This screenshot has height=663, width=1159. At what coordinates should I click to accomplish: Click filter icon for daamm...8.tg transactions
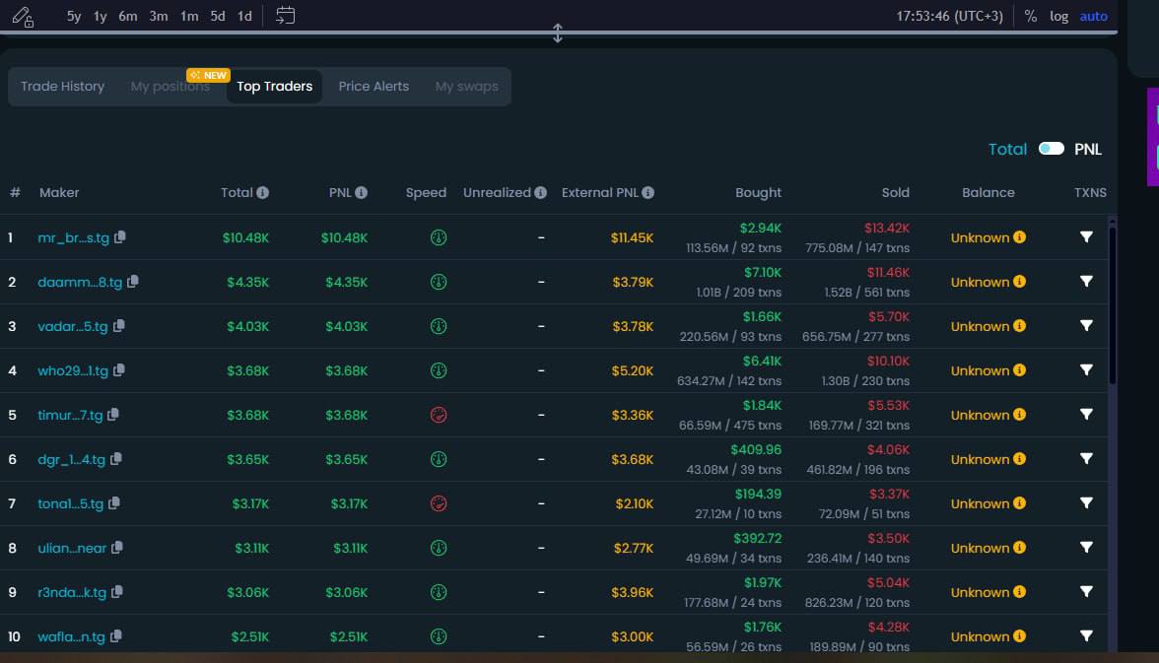tap(1086, 282)
